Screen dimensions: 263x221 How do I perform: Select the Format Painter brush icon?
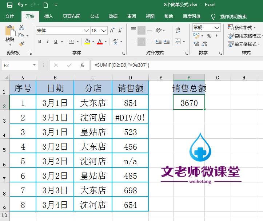coord(21,44)
